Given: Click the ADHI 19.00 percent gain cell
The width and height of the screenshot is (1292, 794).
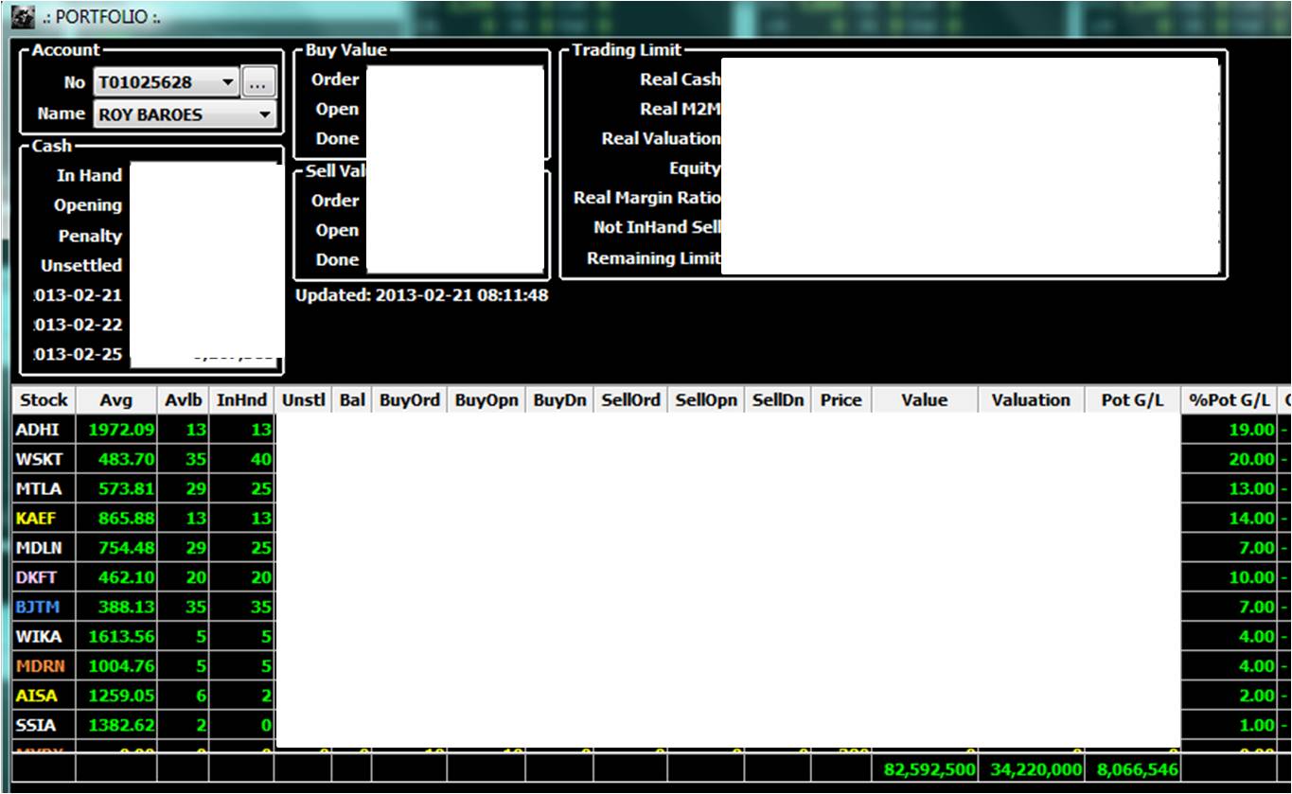Looking at the screenshot, I should tap(1230, 430).
